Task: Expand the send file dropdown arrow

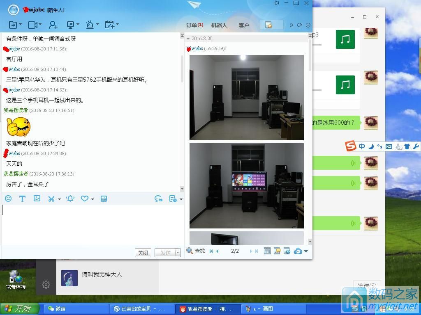Action: (x=21, y=24)
